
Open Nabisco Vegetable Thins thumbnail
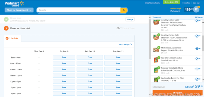click(156, 70)
